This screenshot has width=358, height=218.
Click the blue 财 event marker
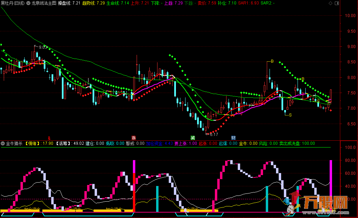(x=233, y=138)
